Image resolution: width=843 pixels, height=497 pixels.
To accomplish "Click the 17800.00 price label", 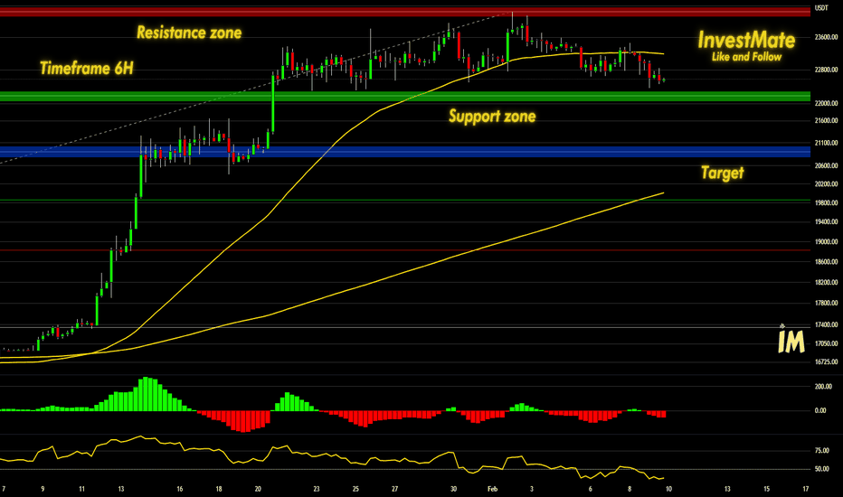I will click(827, 303).
